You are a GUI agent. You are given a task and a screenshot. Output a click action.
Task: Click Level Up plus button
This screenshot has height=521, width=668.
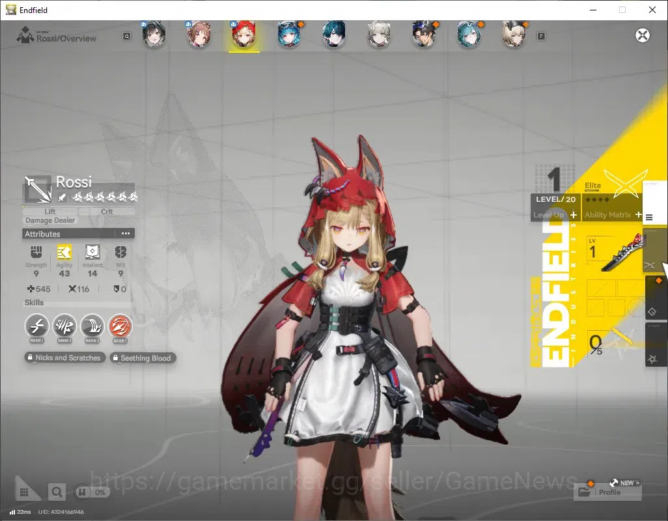[574, 215]
